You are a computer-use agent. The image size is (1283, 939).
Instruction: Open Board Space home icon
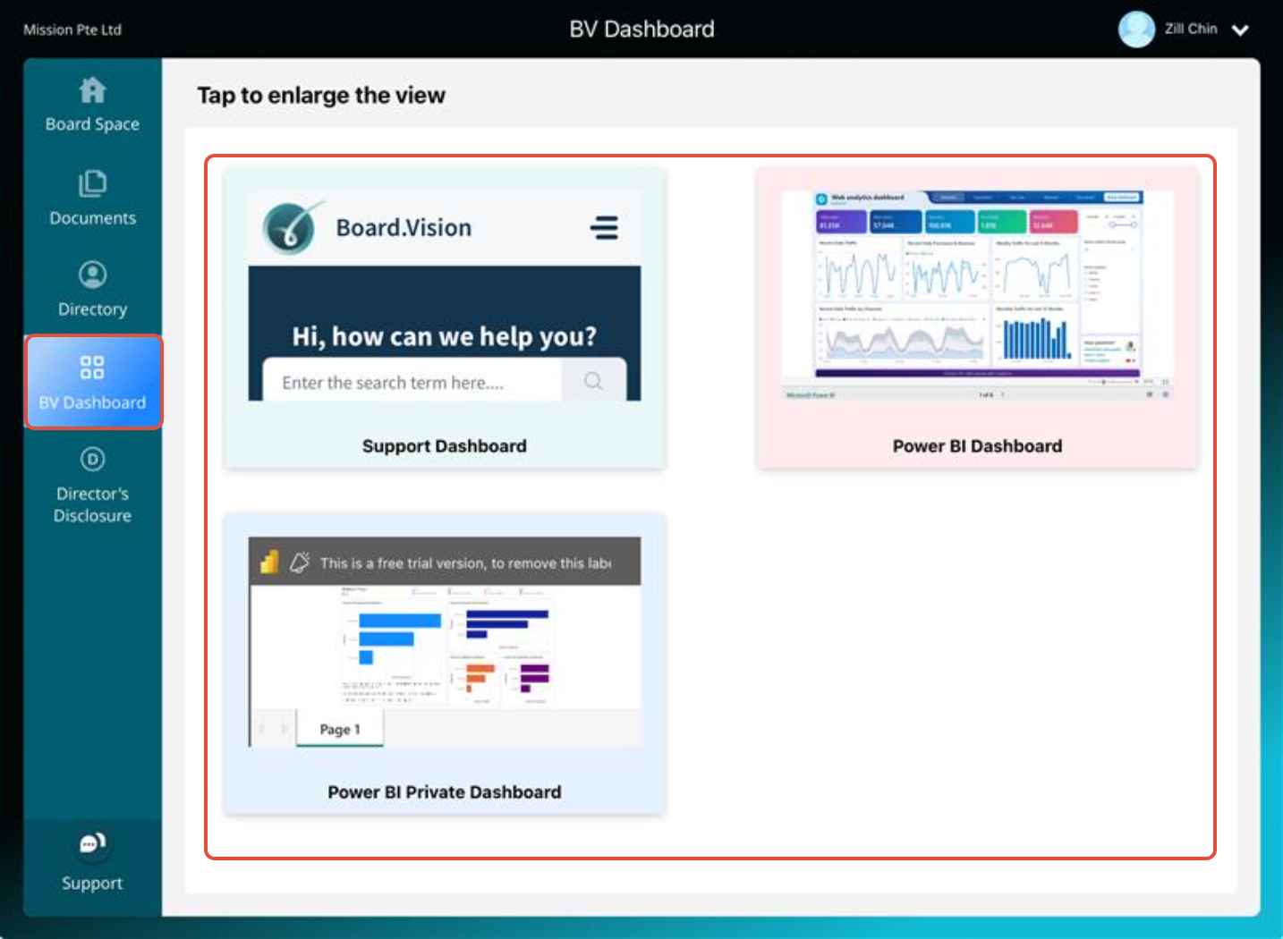[x=92, y=90]
